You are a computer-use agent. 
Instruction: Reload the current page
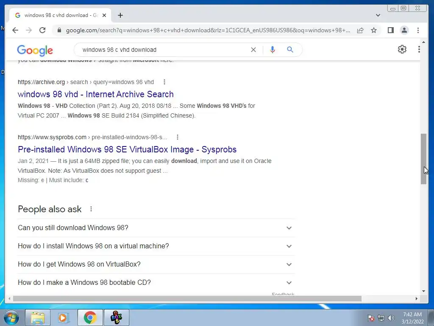click(x=42, y=30)
